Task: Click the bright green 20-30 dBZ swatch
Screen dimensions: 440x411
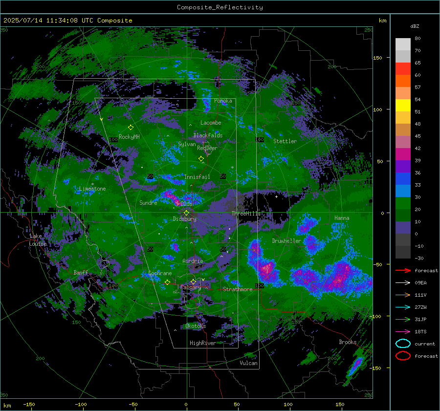Action: pos(403,203)
